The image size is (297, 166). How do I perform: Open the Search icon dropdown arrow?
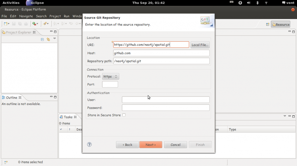coord(48,24)
